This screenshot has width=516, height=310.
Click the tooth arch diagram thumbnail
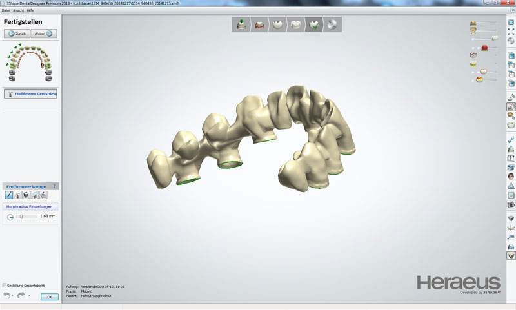(x=30, y=62)
